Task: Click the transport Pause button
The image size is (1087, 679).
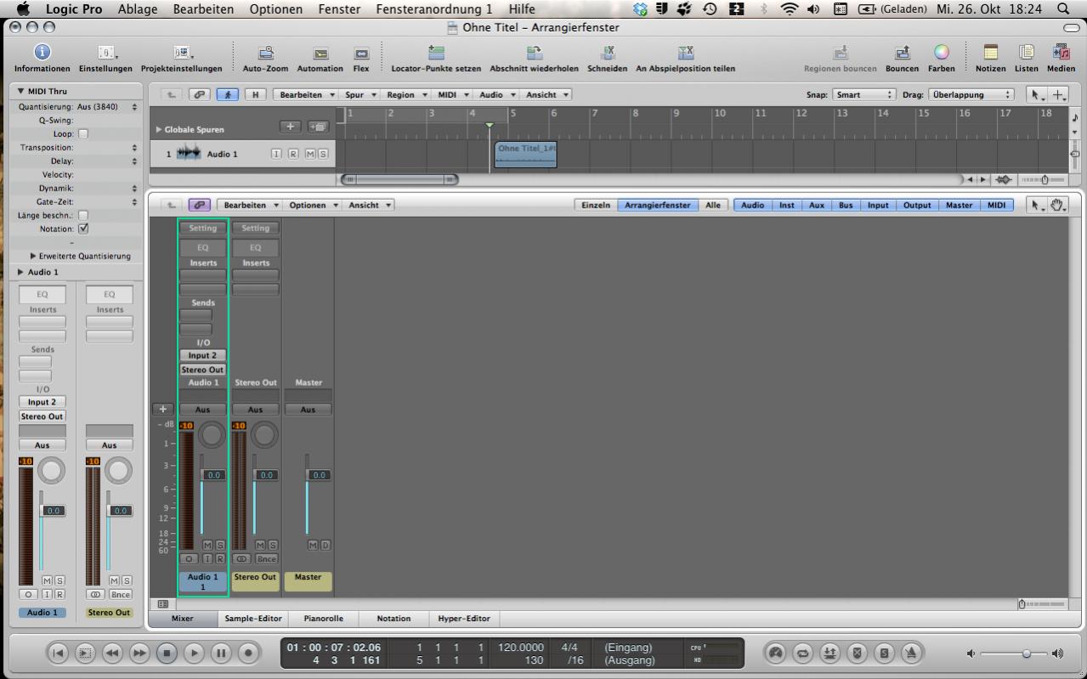Action: (x=221, y=653)
